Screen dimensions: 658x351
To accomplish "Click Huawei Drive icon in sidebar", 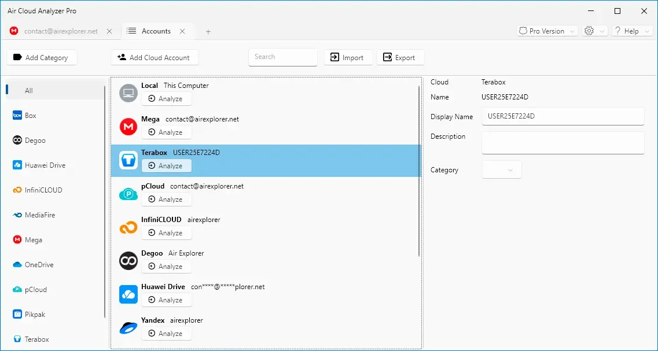I will (17, 165).
